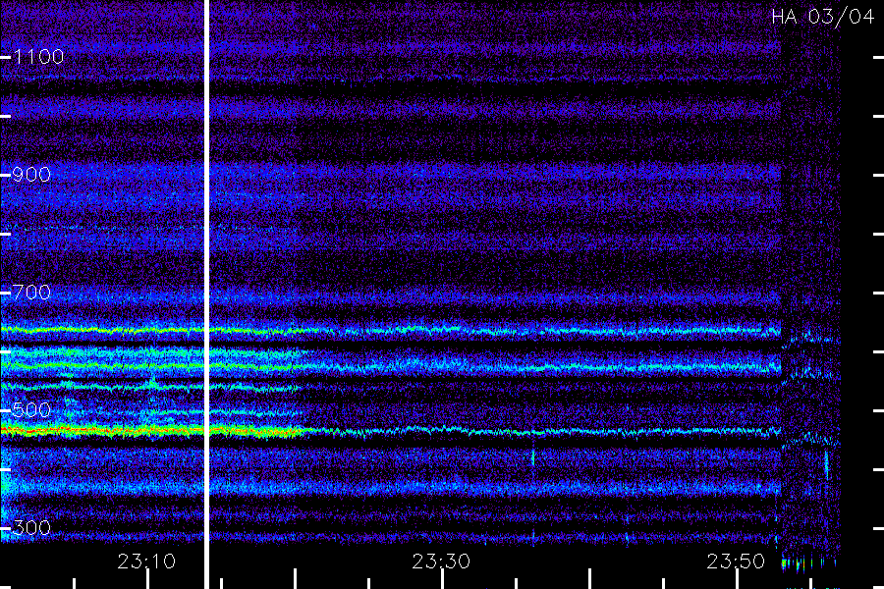Click the 900 frequency axis label

click(31, 174)
